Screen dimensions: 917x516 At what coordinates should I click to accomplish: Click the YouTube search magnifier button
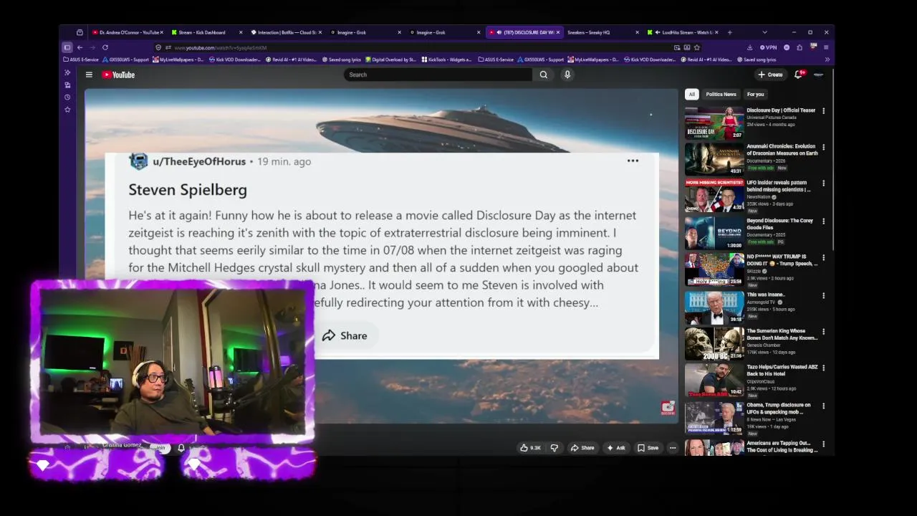point(544,75)
